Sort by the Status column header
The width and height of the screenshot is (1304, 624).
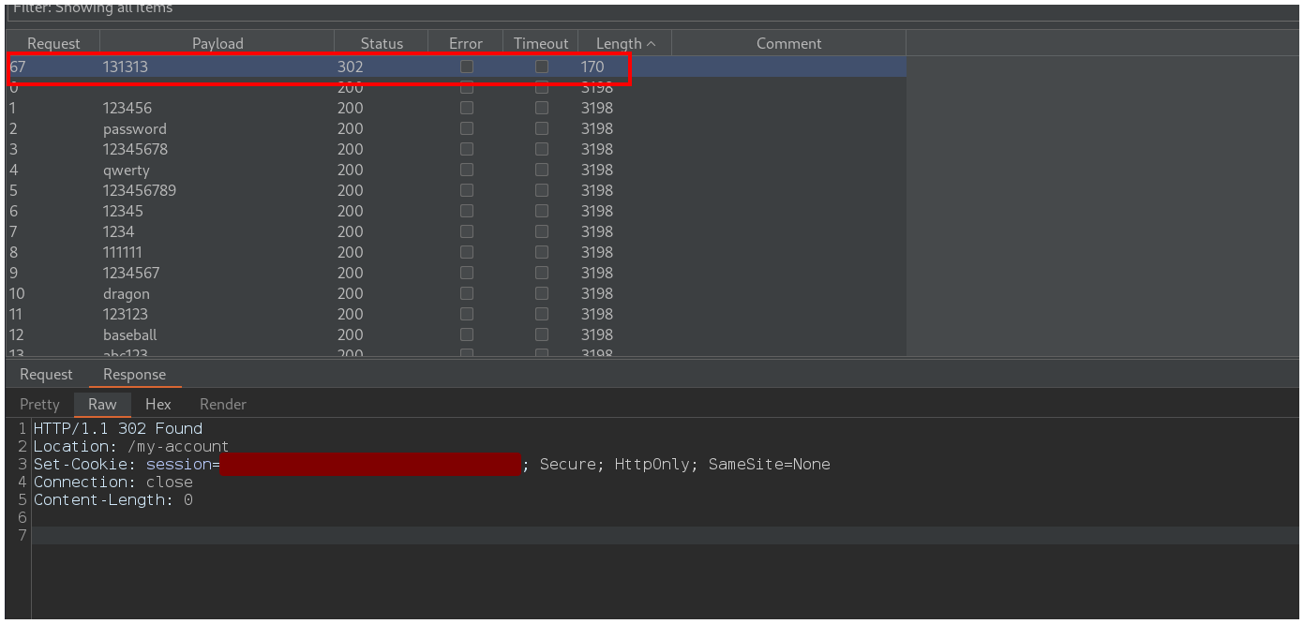click(381, 43)
